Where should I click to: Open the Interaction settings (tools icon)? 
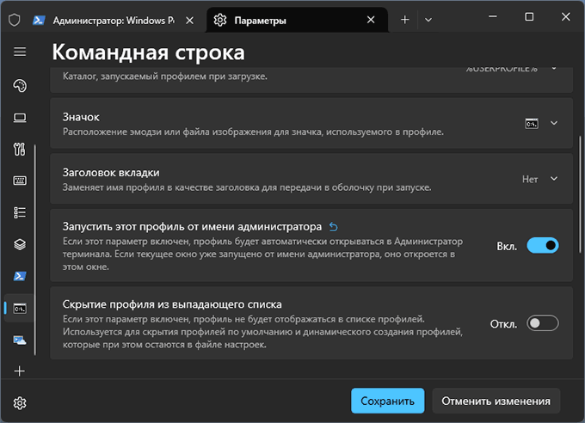click(20, 150)
